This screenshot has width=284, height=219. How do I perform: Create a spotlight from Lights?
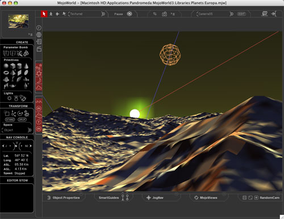[23, 98]
